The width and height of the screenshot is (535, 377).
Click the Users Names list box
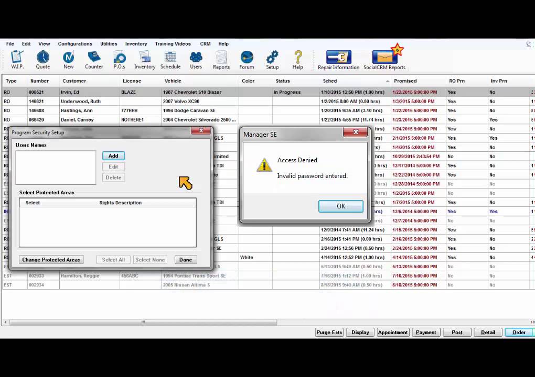(56, 168)
